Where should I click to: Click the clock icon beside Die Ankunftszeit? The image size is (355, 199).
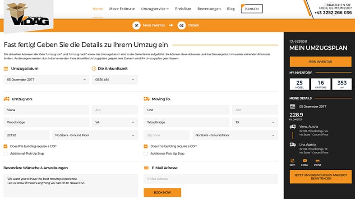(94, 68)
